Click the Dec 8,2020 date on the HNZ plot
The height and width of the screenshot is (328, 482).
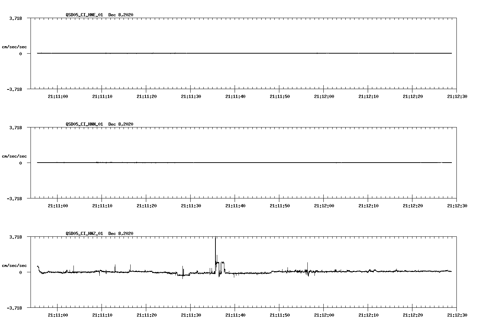coord(121,234)
